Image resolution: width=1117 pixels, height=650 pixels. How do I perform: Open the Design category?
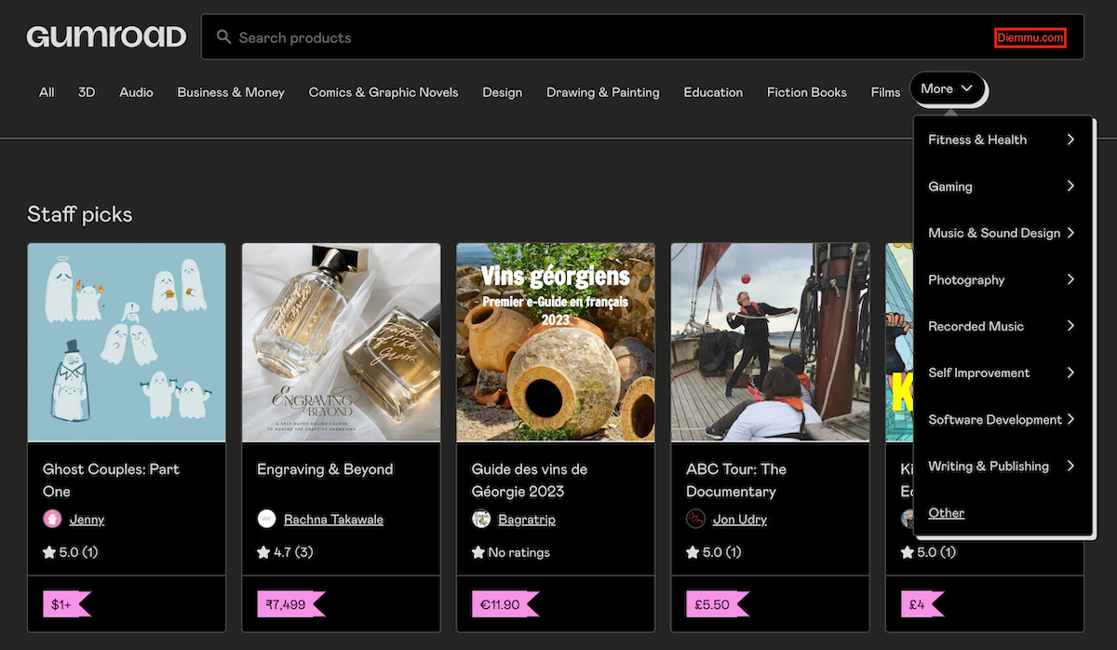coord(502,92)
